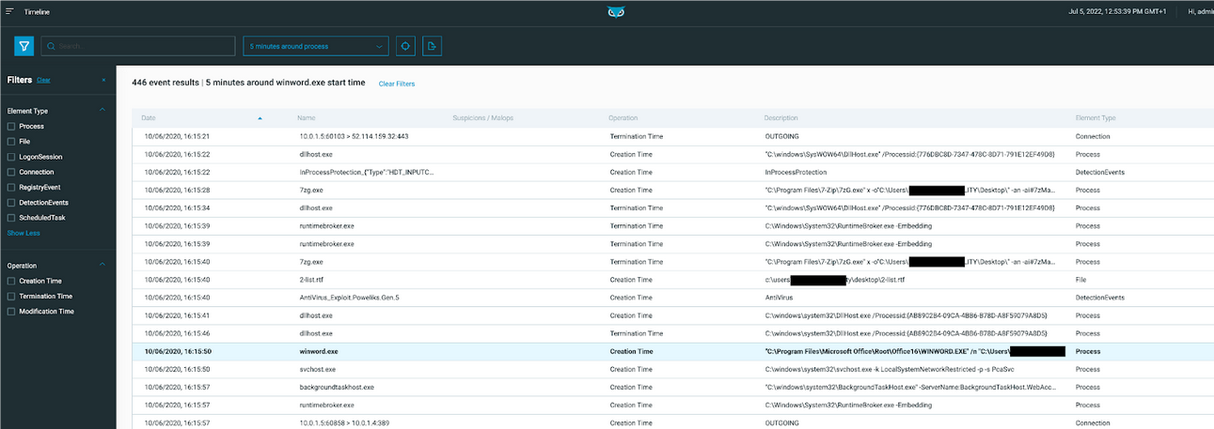
Task: Click the blue filter funnel button
Action: click(x=24, y=46)
